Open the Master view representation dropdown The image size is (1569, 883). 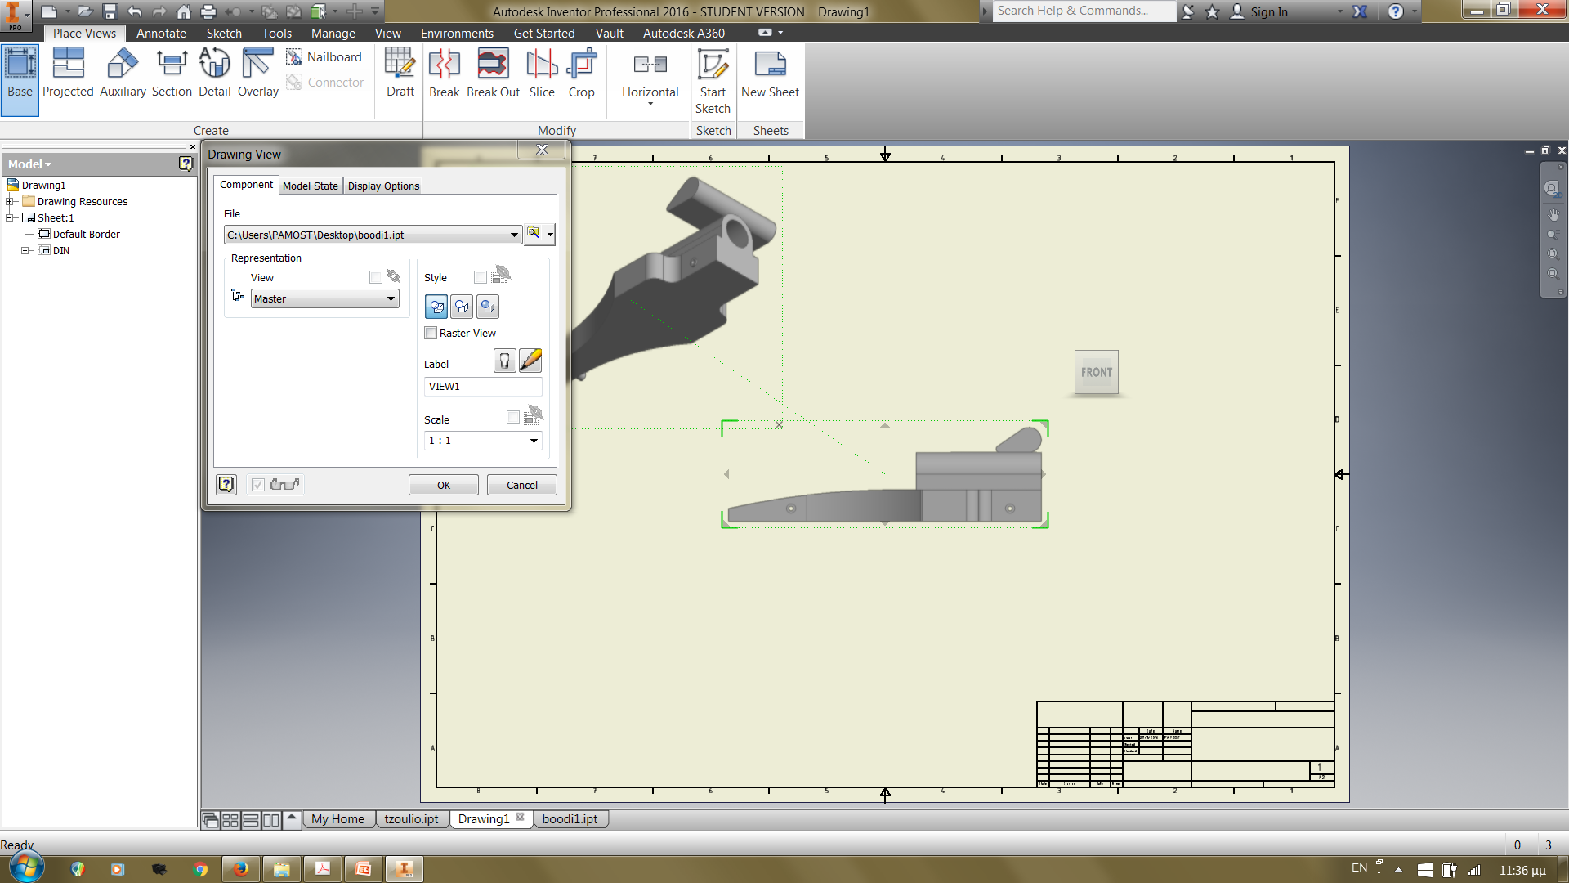(391, 299)
